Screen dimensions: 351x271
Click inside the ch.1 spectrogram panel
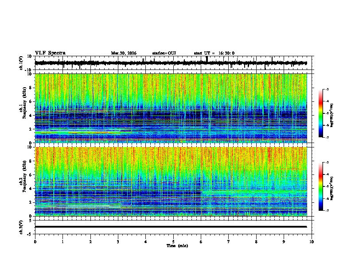point(171,108)
